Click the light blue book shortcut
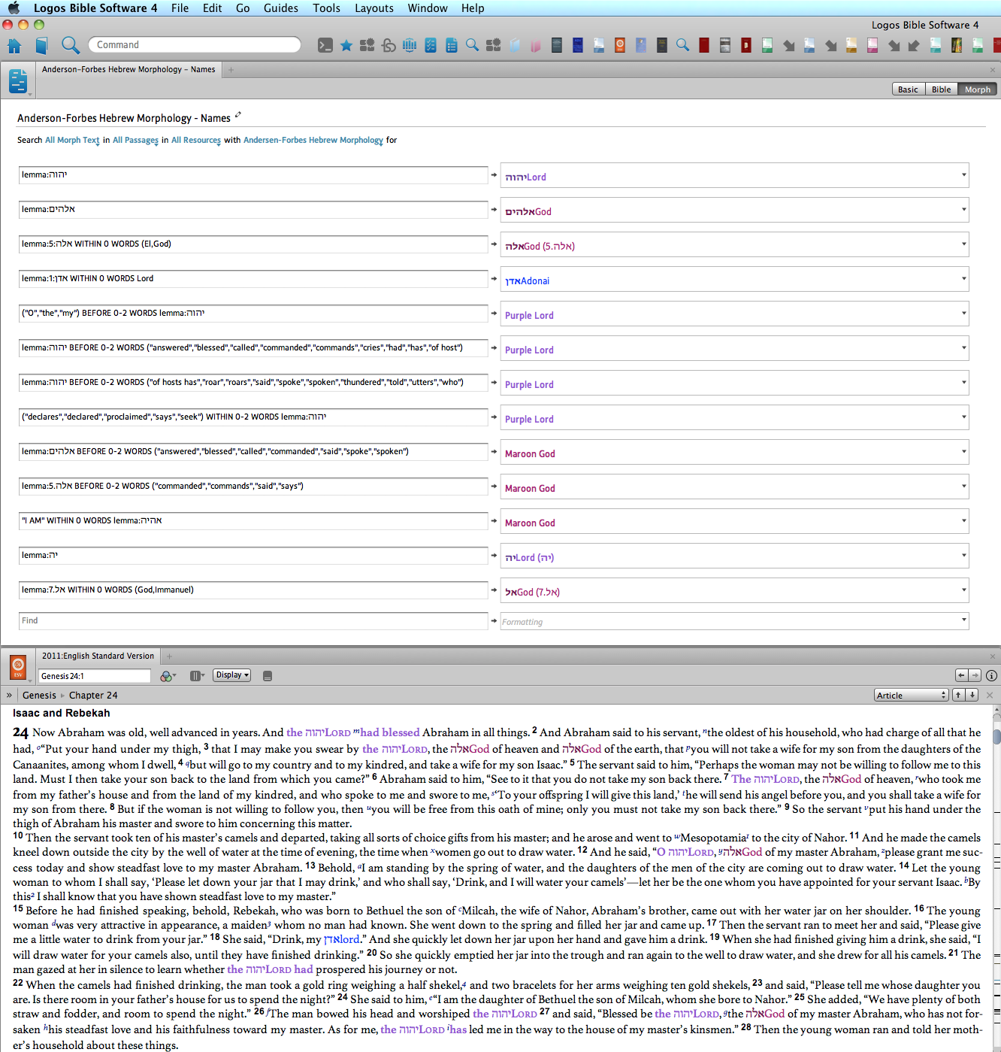 click(x=515, y=46)
